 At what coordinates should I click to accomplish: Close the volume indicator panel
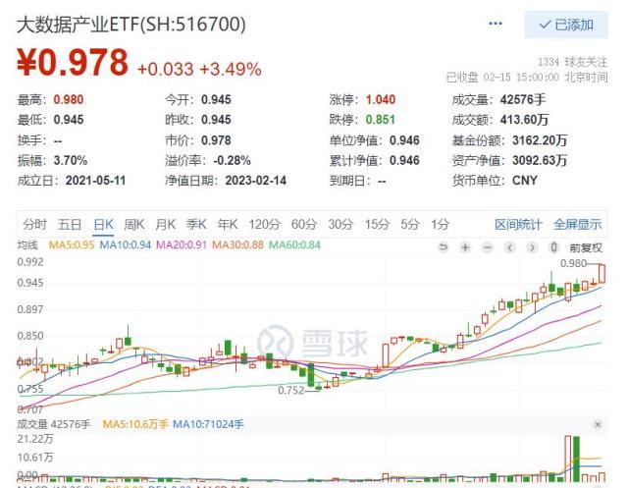tap(598, 424)
